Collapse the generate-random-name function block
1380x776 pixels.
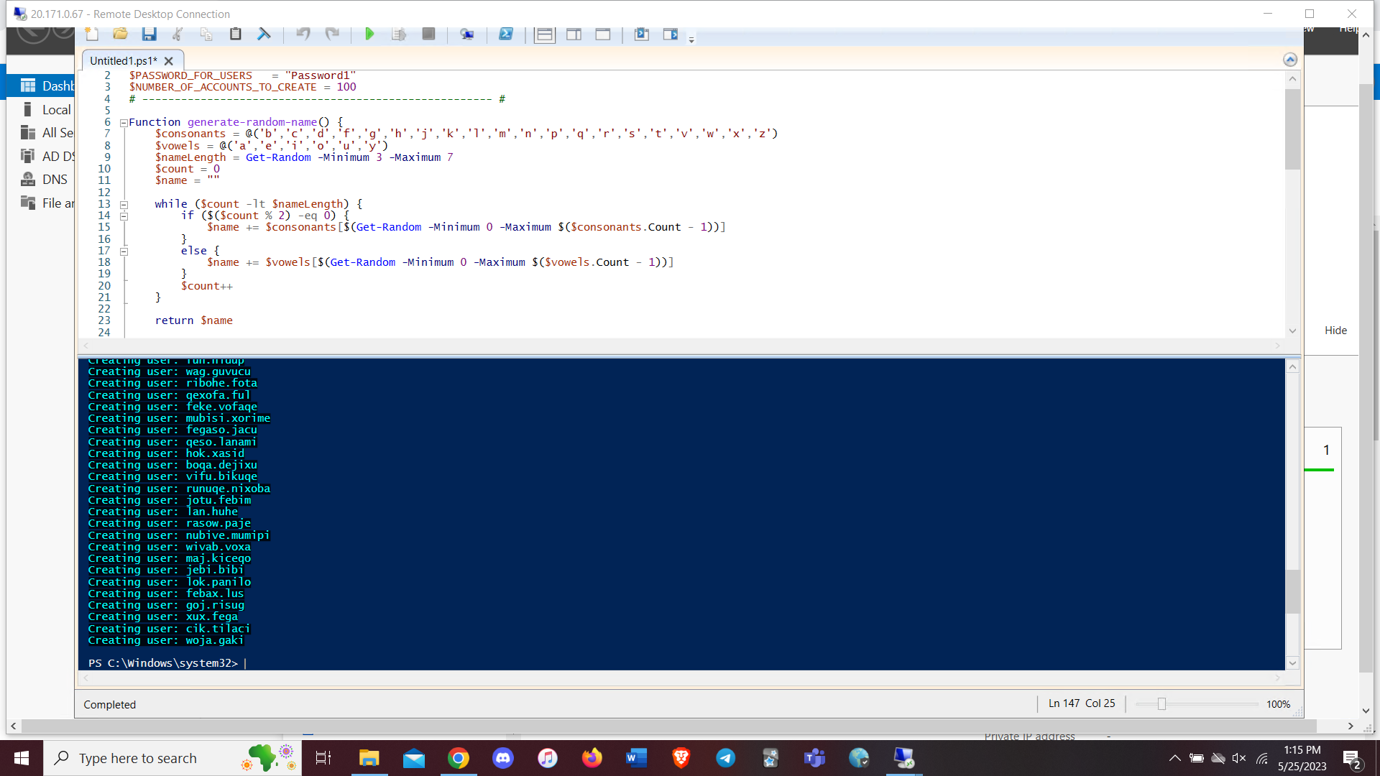click(x=124, y=123)
